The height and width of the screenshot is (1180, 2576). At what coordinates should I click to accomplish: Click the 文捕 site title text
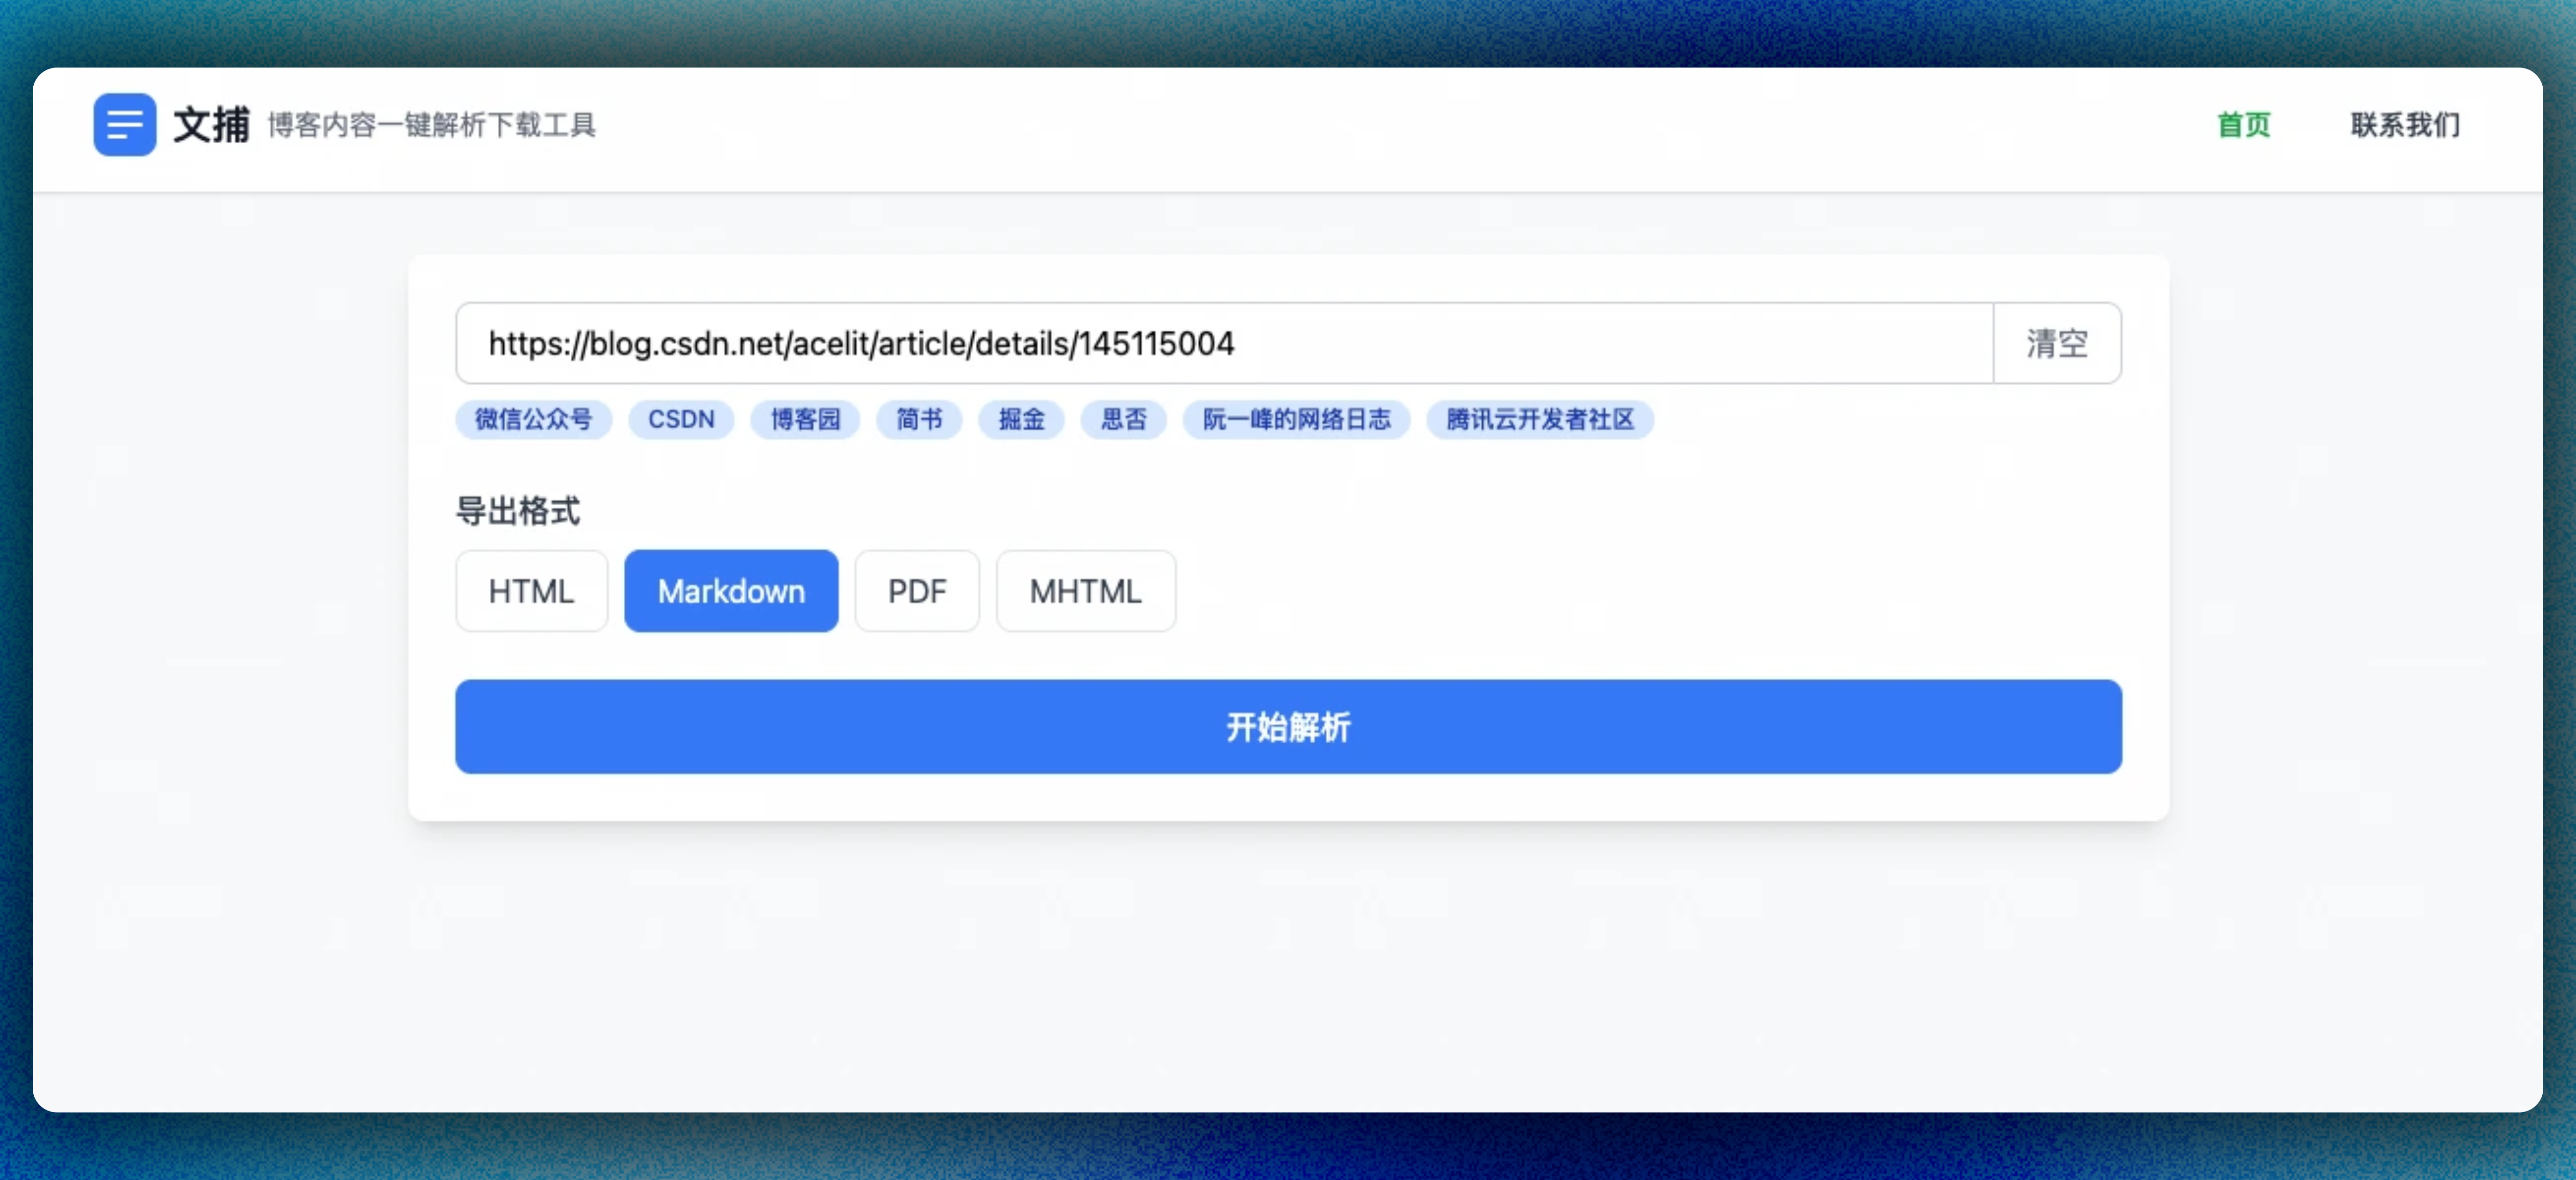coord(211,125)
